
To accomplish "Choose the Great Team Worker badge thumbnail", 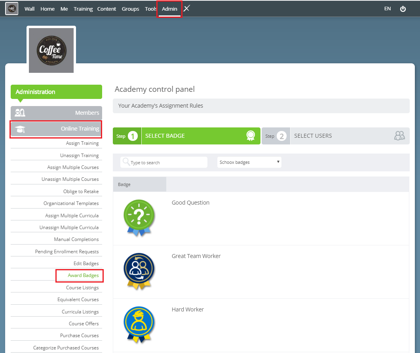I will pos(139,271).
